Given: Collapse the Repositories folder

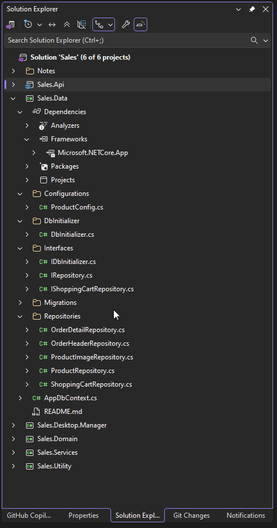Looking at the screenshot, I should click(x=20, y=316).
